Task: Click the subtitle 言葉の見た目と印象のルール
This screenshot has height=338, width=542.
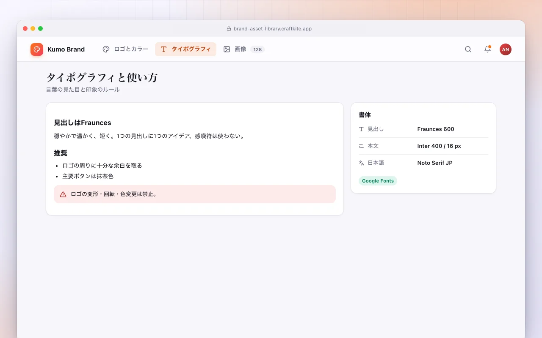Action: click(x=83, y=90)
